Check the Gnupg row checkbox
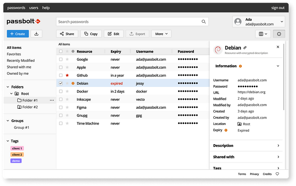This screenshot has height=186, width=296. (61, 115)
